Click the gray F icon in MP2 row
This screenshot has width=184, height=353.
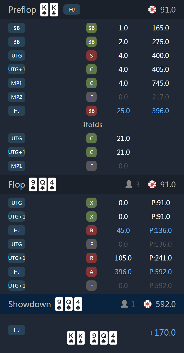click(x=91, y=97)
